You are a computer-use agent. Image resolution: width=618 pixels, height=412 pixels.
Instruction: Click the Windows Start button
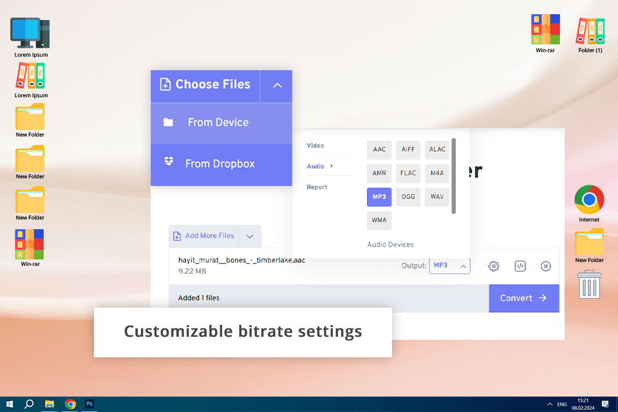(x=10, y=404)
